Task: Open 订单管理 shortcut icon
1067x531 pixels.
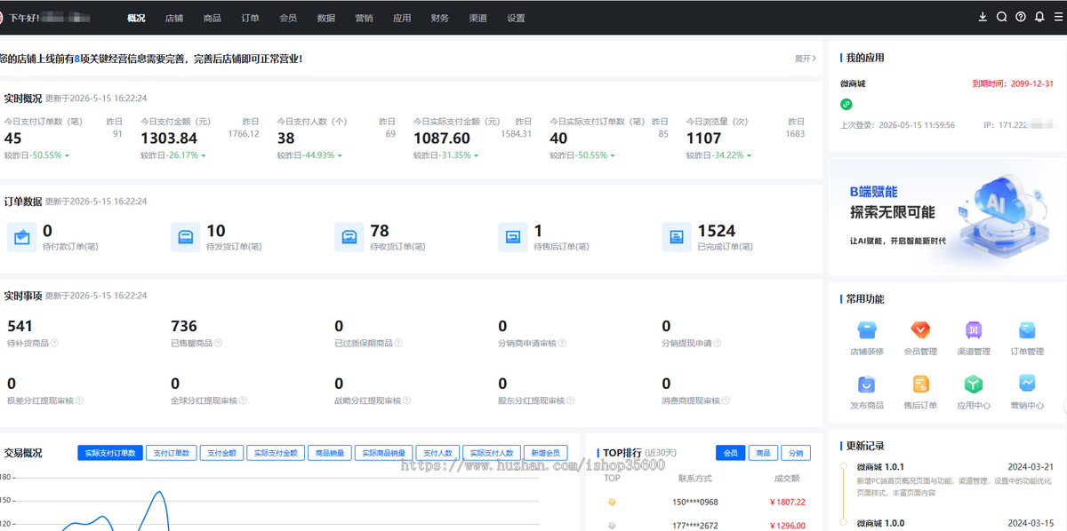Action: 1027,330
